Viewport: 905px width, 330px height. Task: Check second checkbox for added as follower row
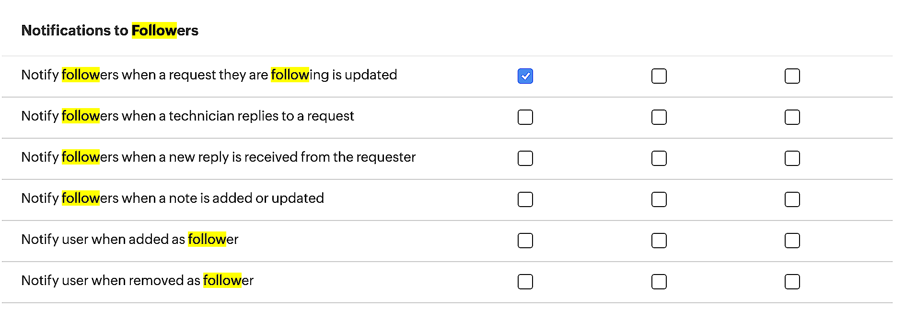pos(659,241)
